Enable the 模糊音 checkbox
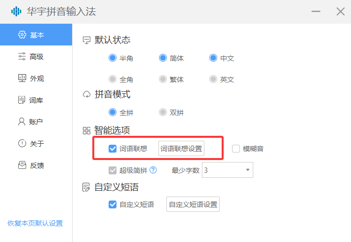This screenshot has height=242, width=351. coord(236,149)
